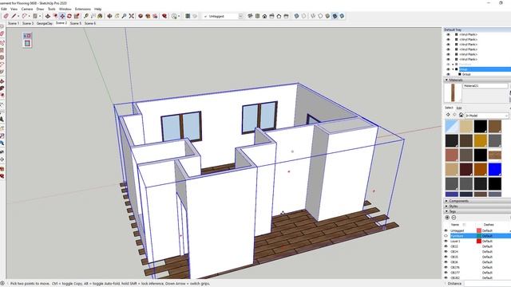Click Layer1 red tag color swatch
This screenshot has height=287, width=511.
tap(479, 241)
